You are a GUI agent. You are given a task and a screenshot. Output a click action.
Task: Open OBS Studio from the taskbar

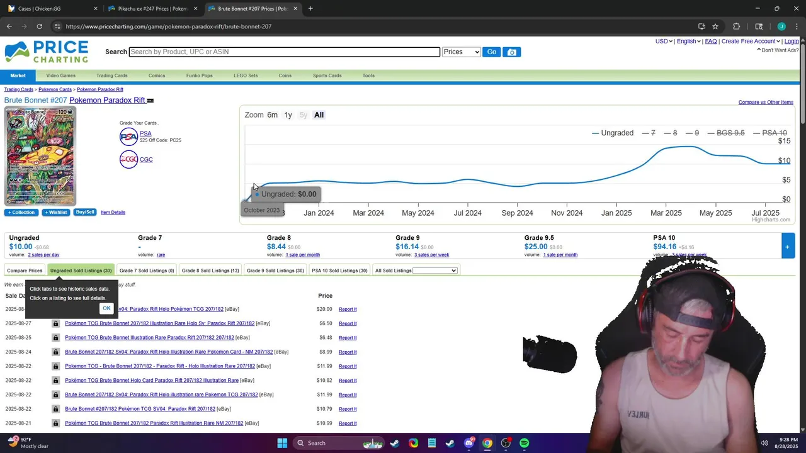pyautogui.click(x=506, y=443)
